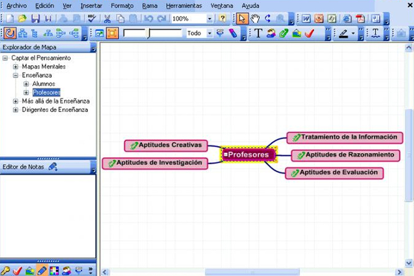The width and height of the screenshot is (414, 276).
Task: Toggle the notes editor pencil tab at bottom
Action: tap(42, 270)
